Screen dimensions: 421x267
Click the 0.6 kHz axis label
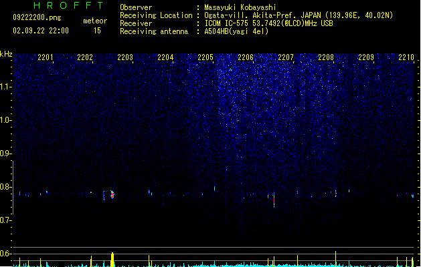(5, 254)
